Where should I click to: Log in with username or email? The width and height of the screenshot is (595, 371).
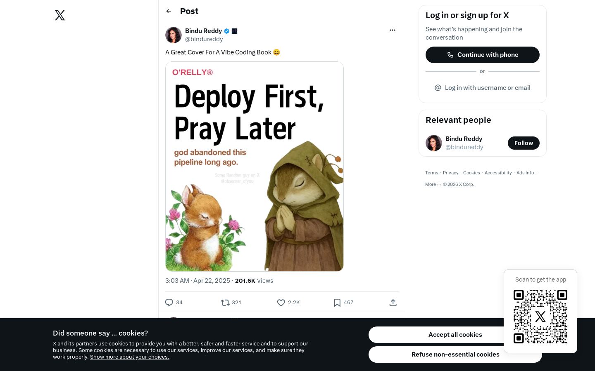(x=483, y=88)
